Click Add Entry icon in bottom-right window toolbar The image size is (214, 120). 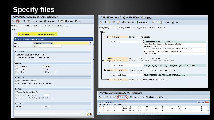click(x=105, y=97)
